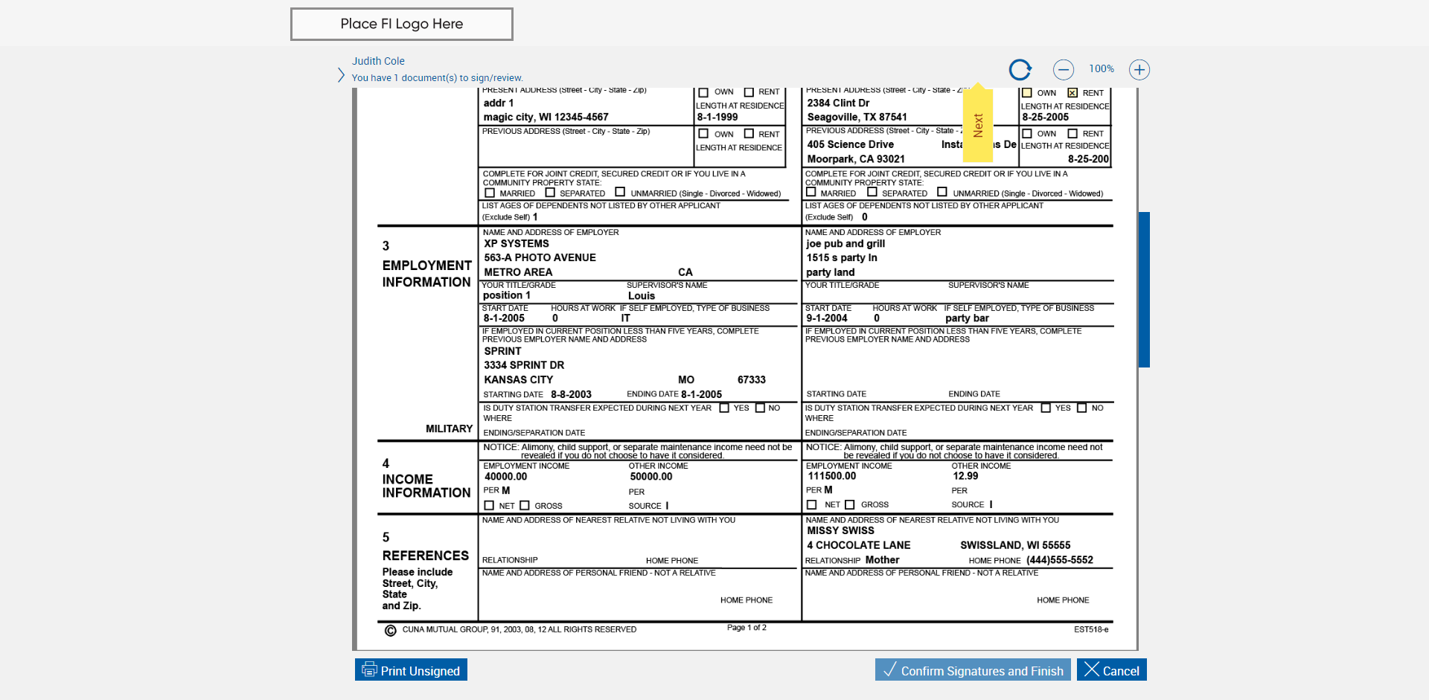Click "You have 1 document(s) to sign/review" link
This screenshot has width=1429, height=700.
point(437,77)
